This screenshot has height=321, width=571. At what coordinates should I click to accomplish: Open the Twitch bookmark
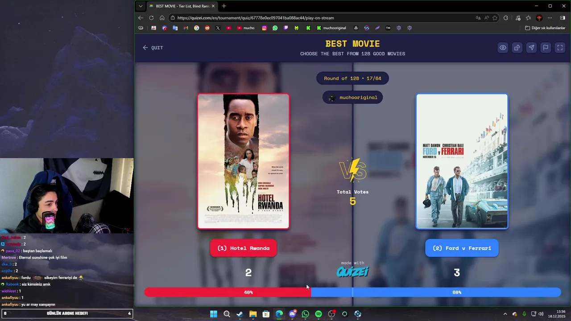(286, 28)
